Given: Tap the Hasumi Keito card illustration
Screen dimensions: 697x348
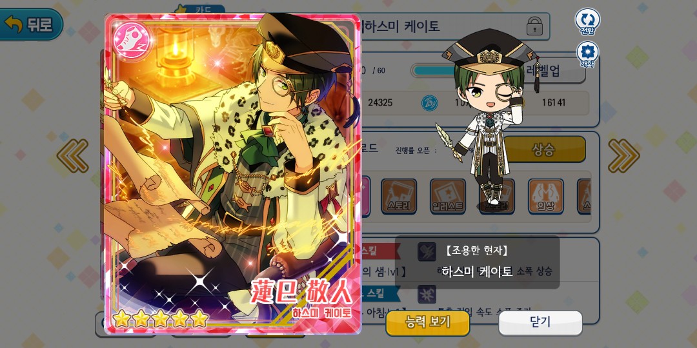Looking at the screenshot, I should [x=232, y=173].
